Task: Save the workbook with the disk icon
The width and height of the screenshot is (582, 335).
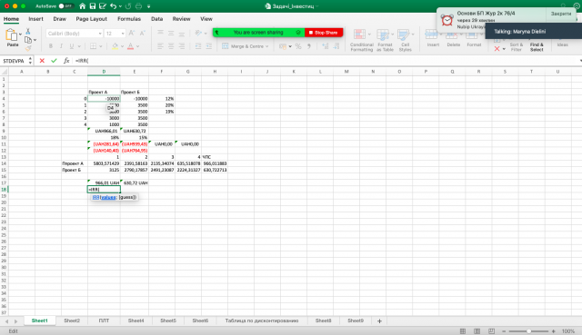Action: tap(93, 6)
